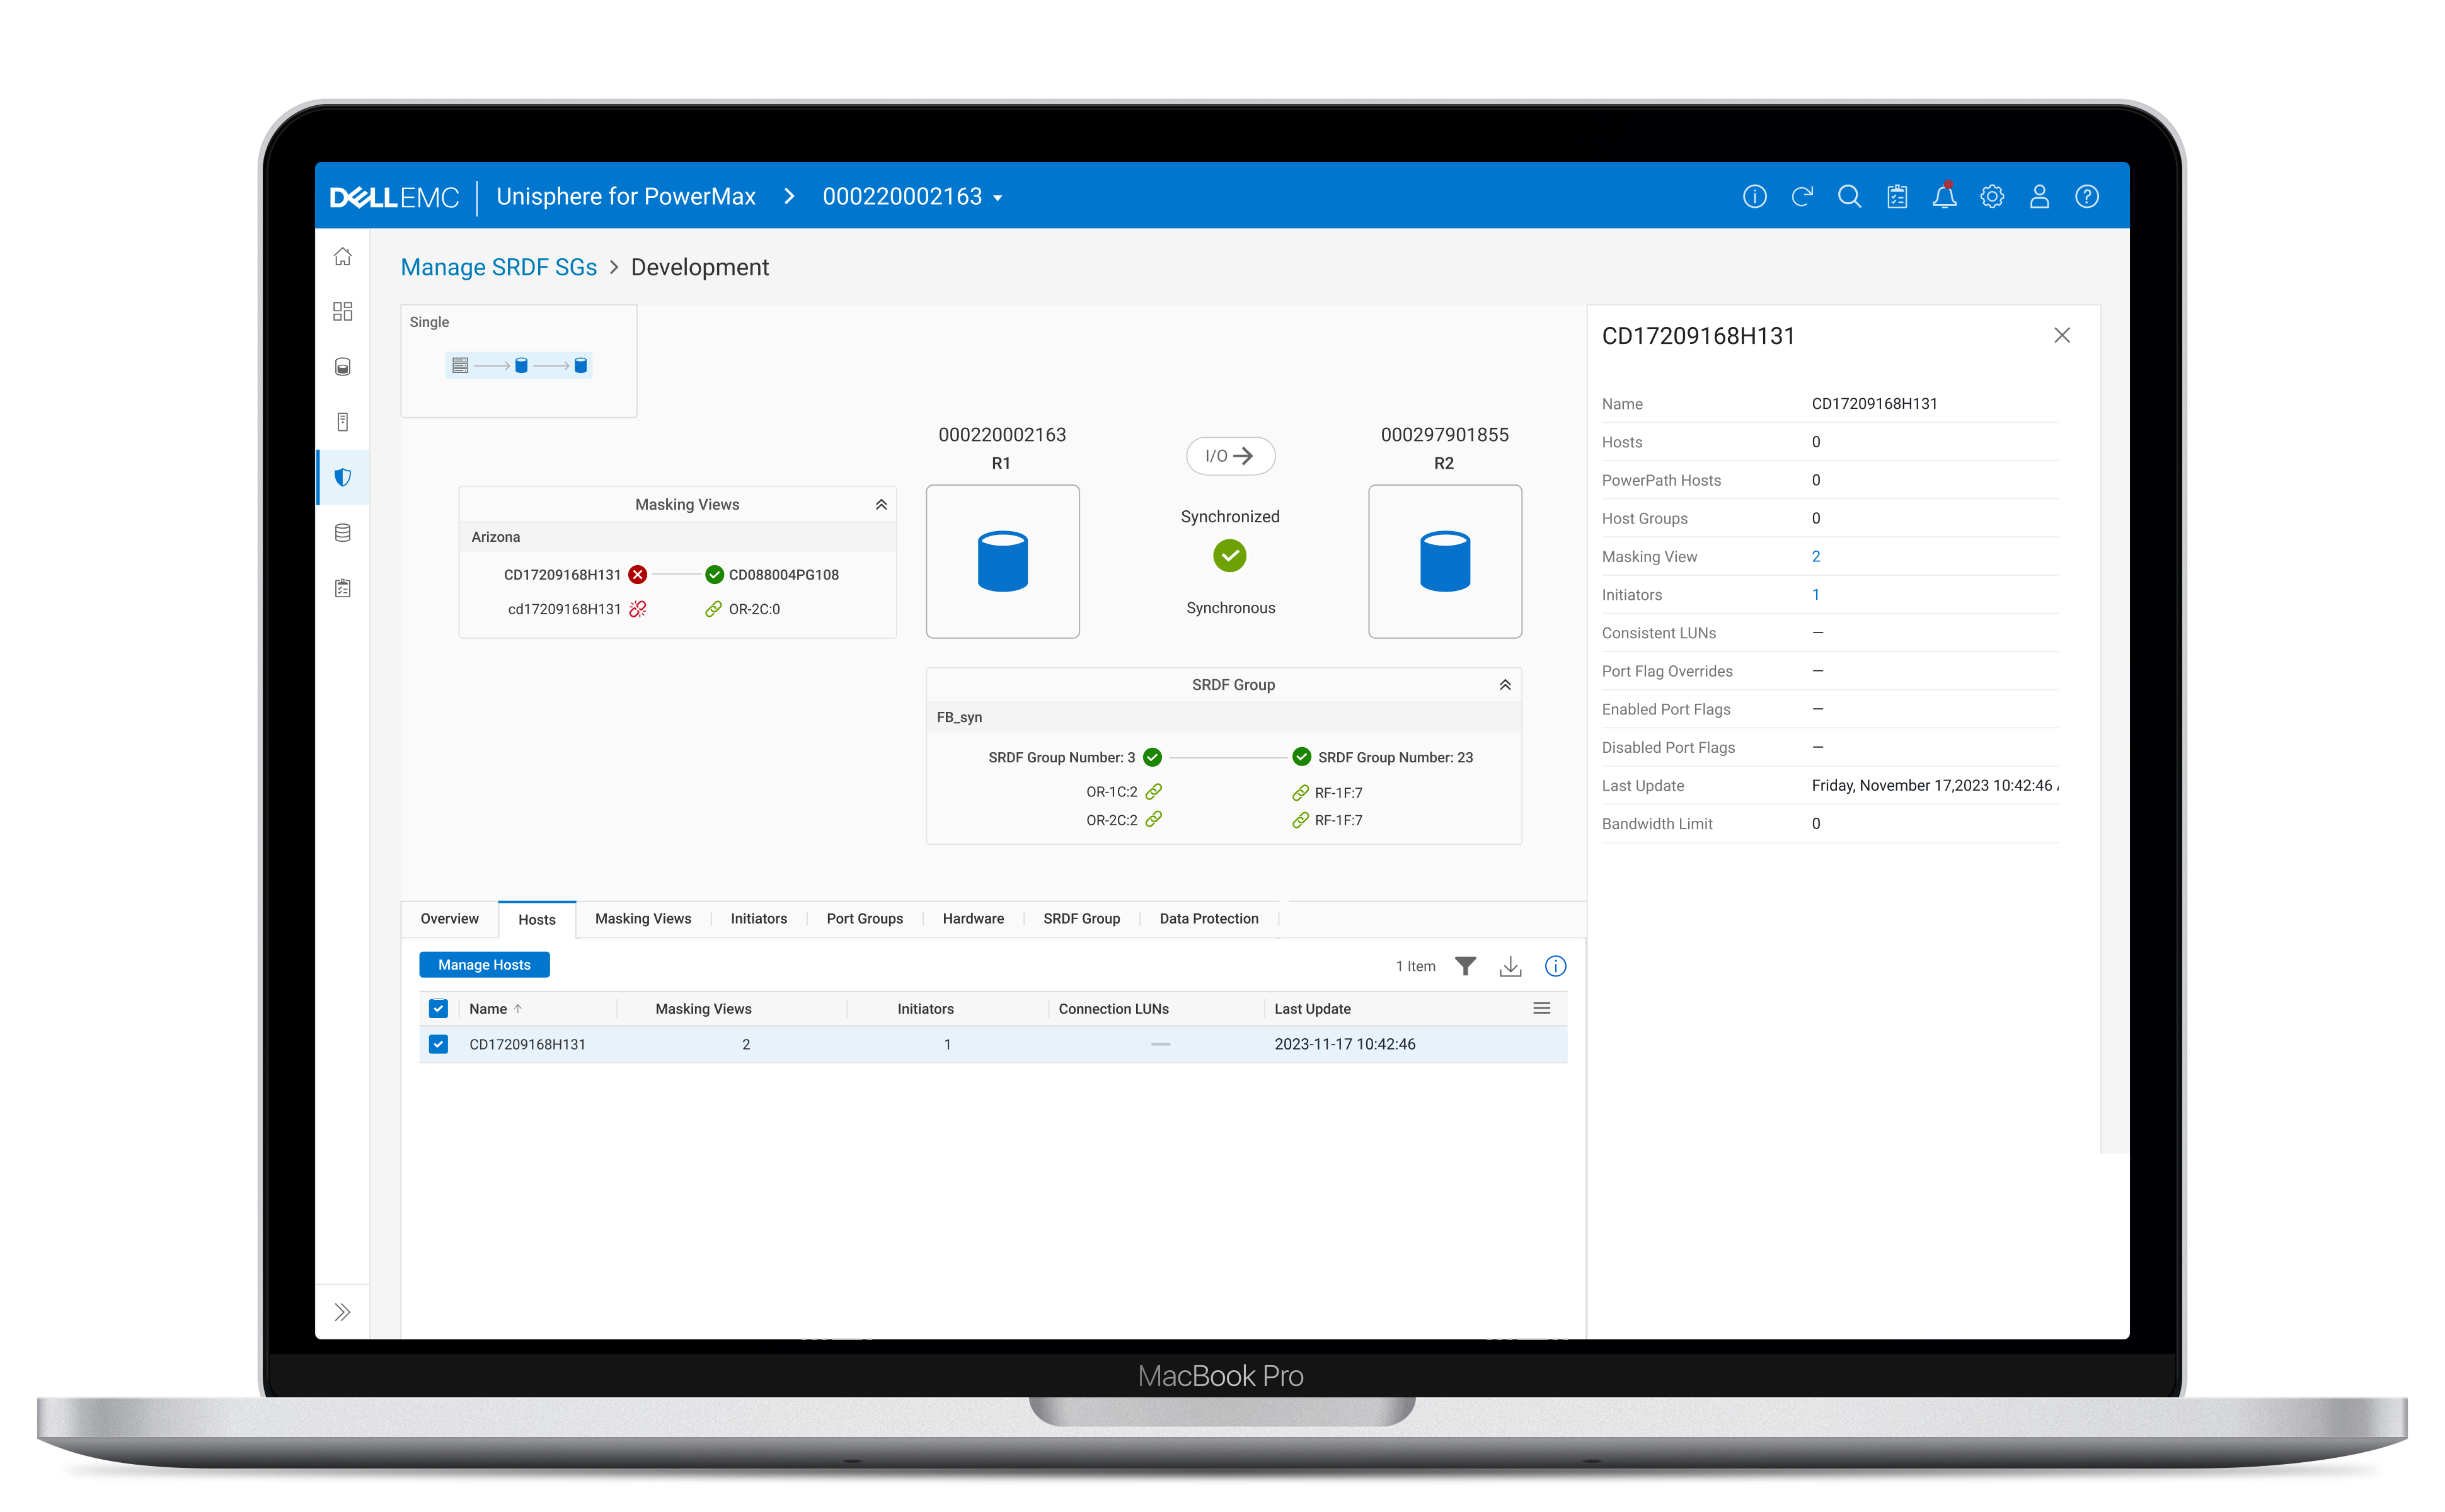Open the column options menu icon
The height and width of the screenshot is (1512, 2445).
pos(1541,1009)
